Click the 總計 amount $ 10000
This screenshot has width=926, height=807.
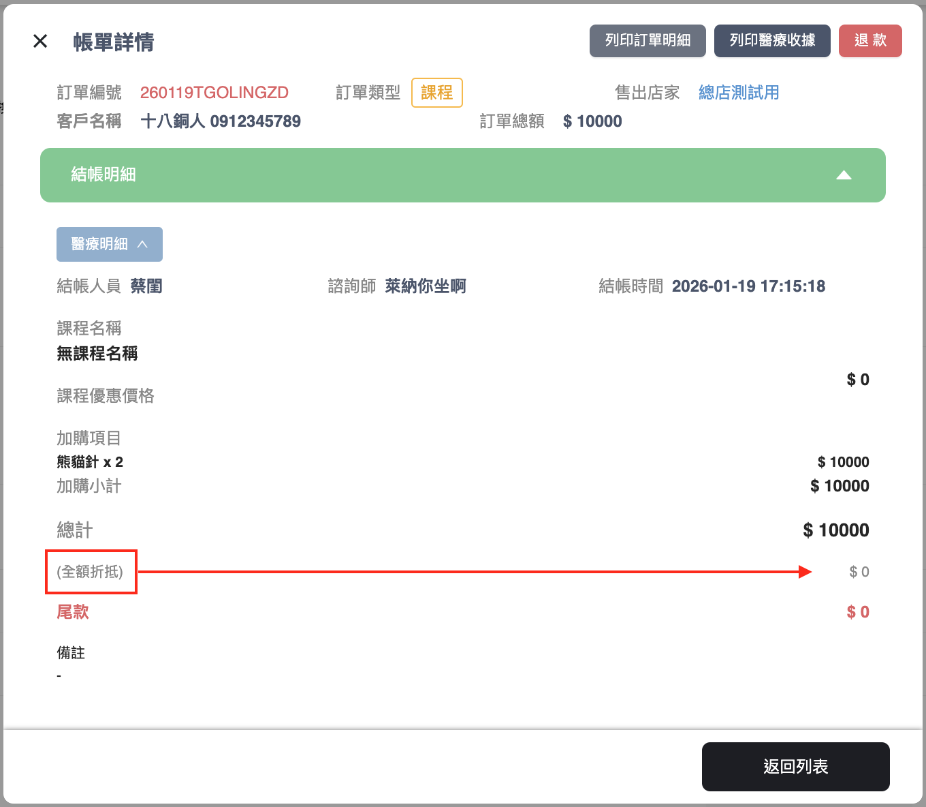click(835, 530)
